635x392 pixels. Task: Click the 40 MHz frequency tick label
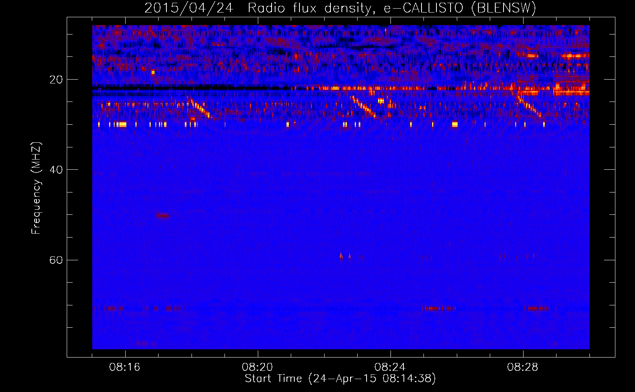click(56, 170)
